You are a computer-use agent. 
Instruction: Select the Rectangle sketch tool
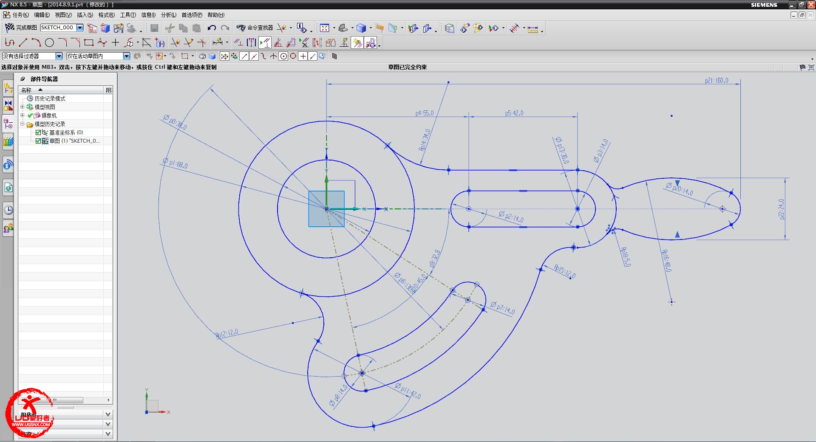(x=89, y=42)
